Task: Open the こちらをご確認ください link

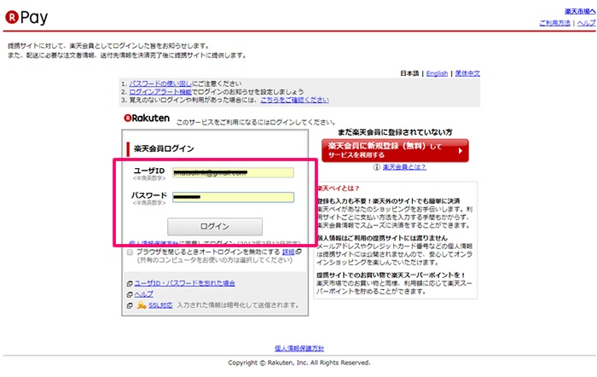Action: tap(295, 100)
